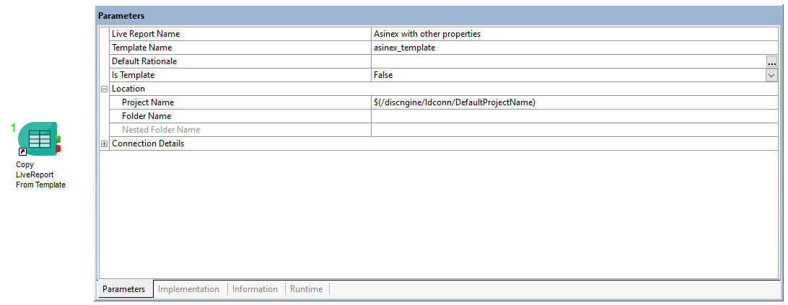Viewport: 788px width, 305px height.
Task: Switch to the Information tab
Action: tap(255, 289)
